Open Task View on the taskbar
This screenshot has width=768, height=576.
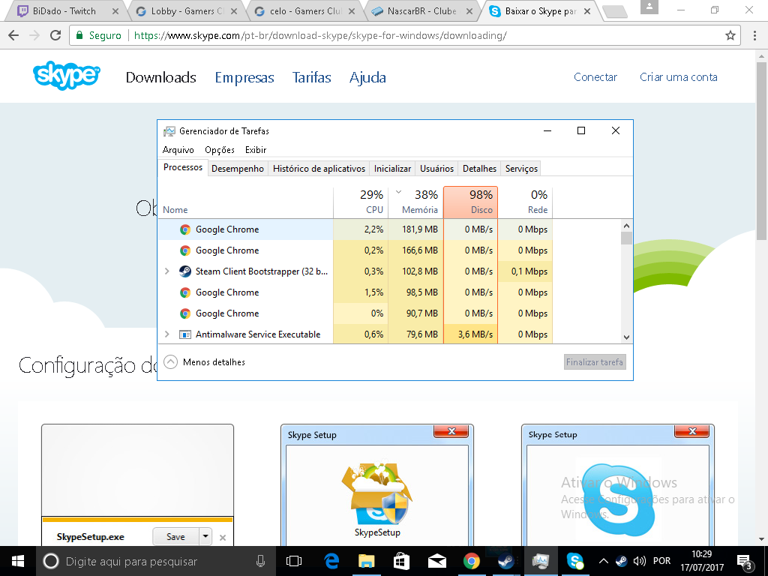294,561
